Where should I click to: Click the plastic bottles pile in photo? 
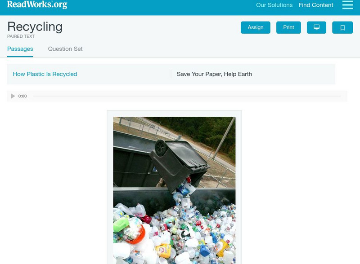coord(175,234)
